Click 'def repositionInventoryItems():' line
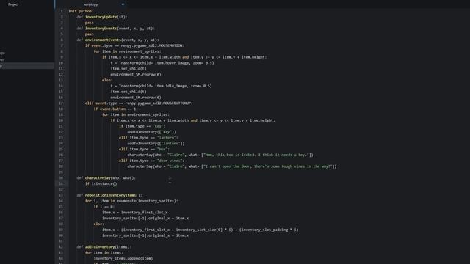Viewport: 470px width, 264px height. point(109,195)
